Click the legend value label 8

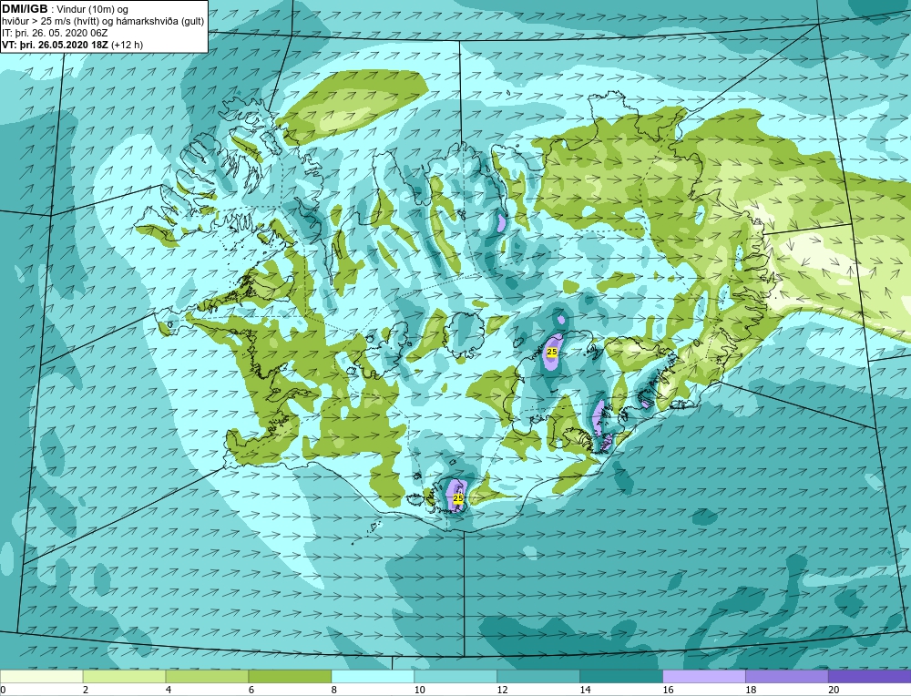point(334,690)
